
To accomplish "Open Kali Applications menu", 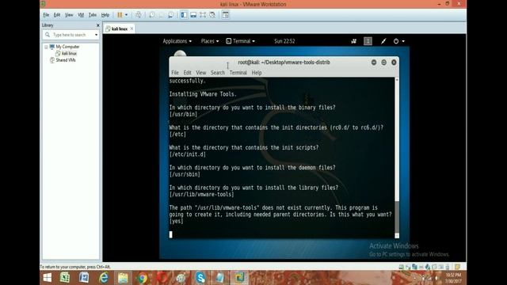I will pos(177,41).
